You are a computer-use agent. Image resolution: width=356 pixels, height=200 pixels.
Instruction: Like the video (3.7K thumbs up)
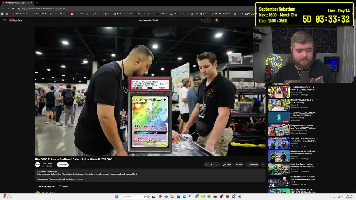(x=209, y=165)
